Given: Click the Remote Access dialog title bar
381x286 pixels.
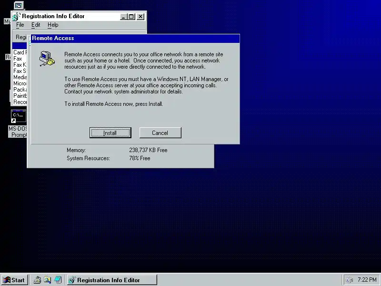Looking at the screenshot, I should (135, 39).
